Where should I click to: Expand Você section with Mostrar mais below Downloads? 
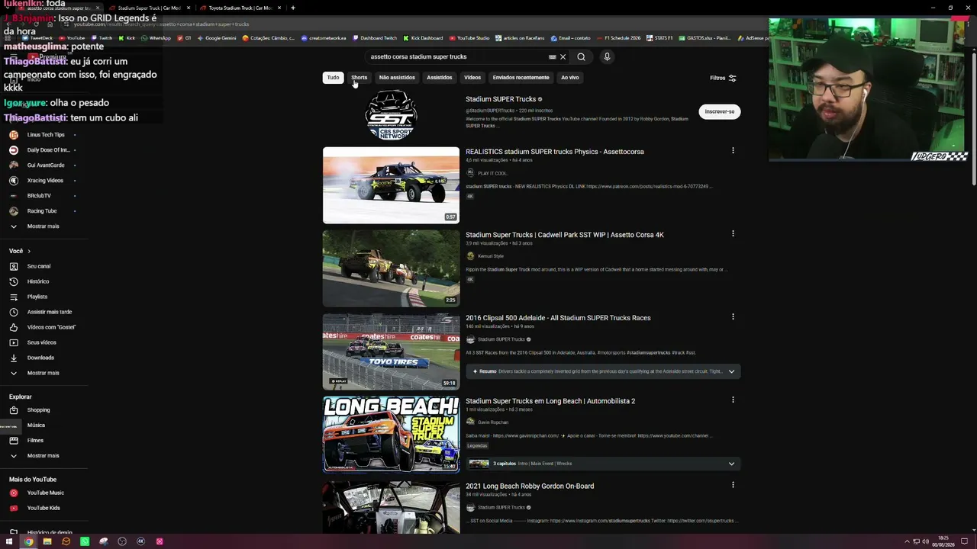click(x=43, y=373)
